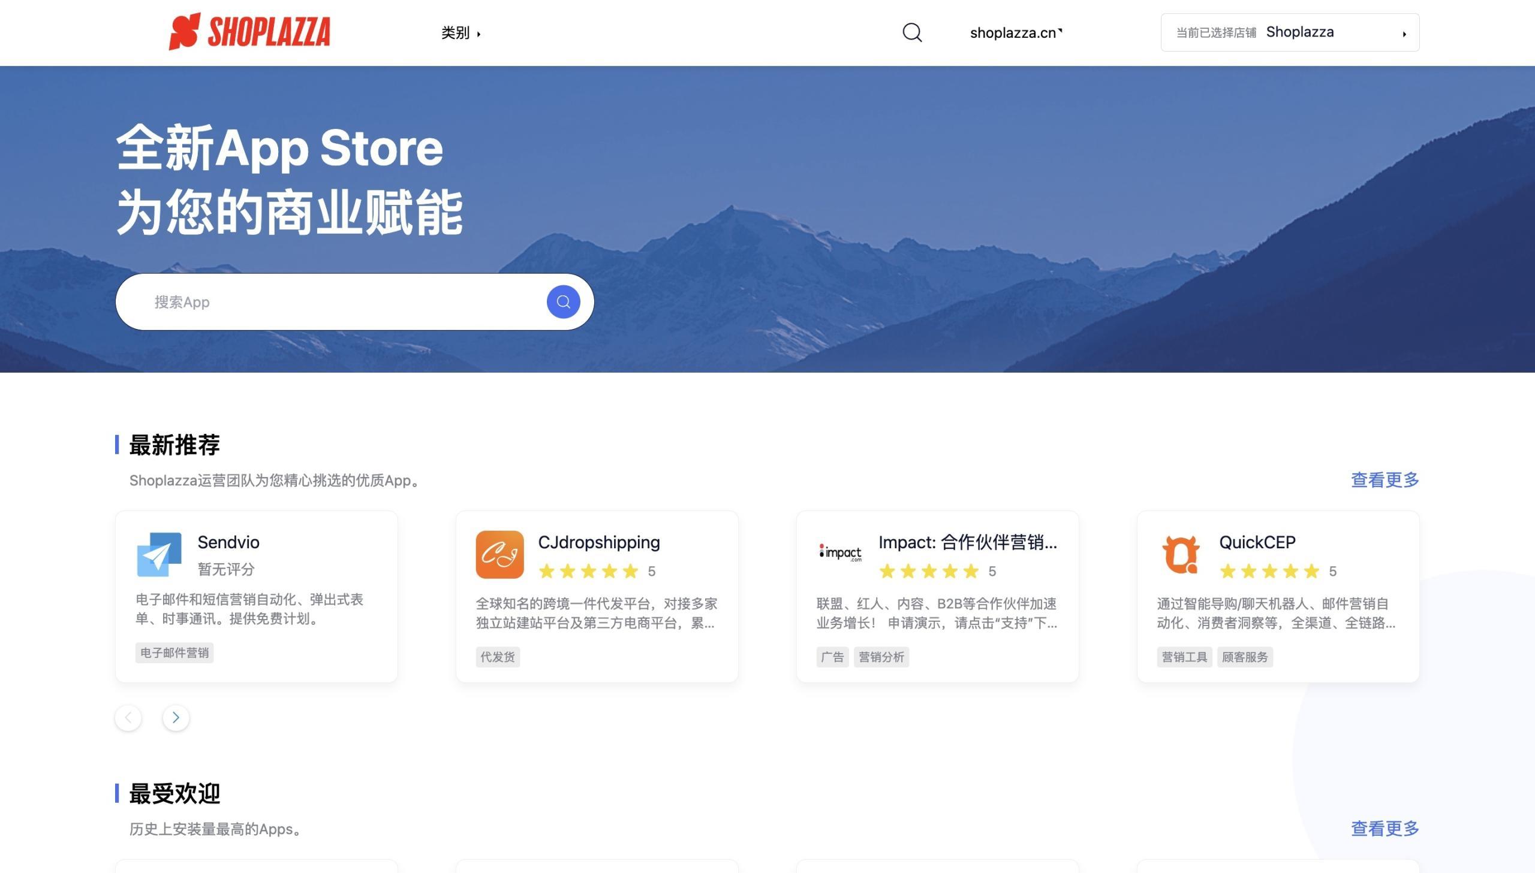
Task: Click the 当前已选择店铺 label
Action: [1216, 33]
